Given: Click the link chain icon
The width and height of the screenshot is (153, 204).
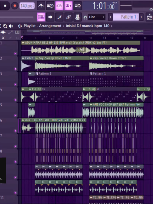Looking at the screenshot, I should 68,17.
